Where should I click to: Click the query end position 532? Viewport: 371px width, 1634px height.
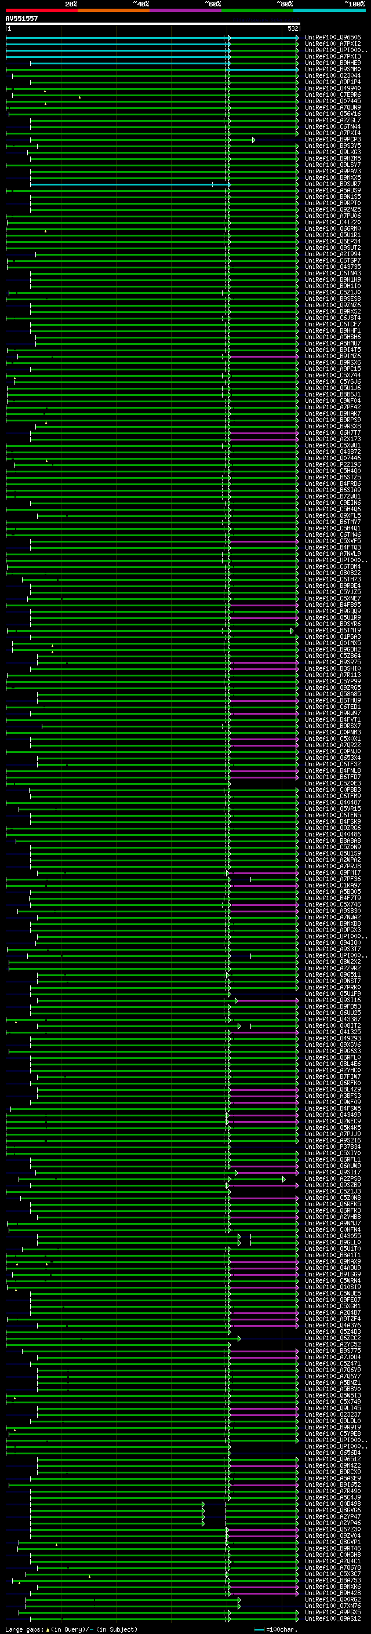pyautogui.click(x=293, y=28)
